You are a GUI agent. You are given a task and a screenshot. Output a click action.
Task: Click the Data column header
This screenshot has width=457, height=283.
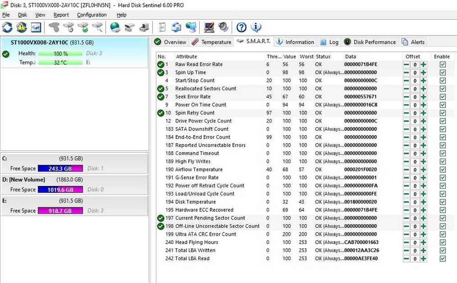351,57
